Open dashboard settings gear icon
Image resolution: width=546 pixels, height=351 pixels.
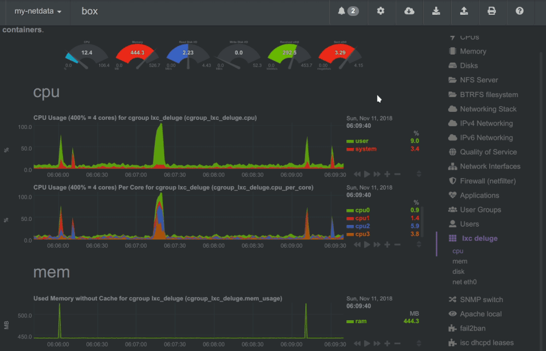(380, 11)
